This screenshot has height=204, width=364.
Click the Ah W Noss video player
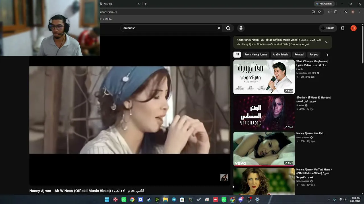130,110
